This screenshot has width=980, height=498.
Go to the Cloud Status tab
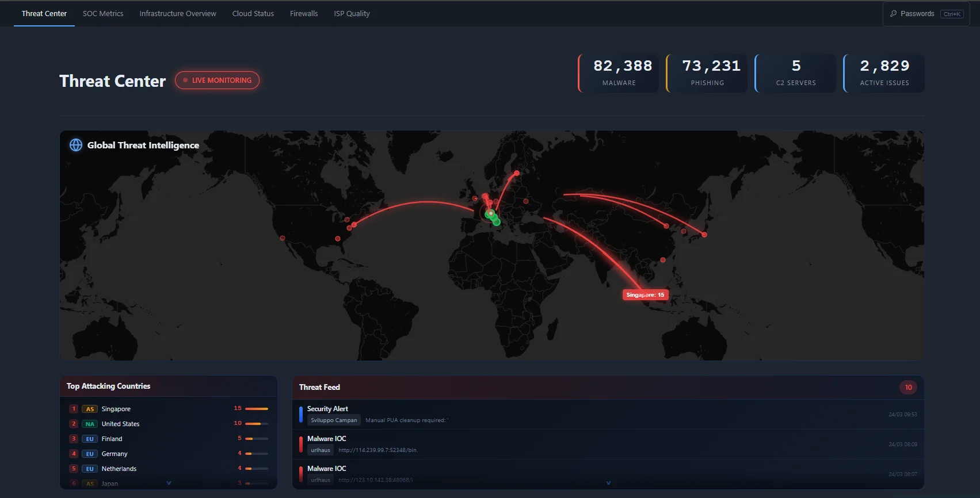click(253, 13)
